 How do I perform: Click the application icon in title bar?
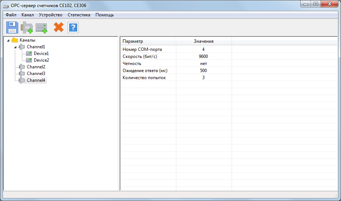click(6, 6)
